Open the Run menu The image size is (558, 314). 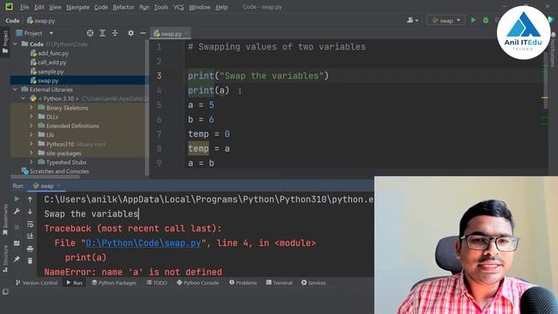[x=144, y=7]
